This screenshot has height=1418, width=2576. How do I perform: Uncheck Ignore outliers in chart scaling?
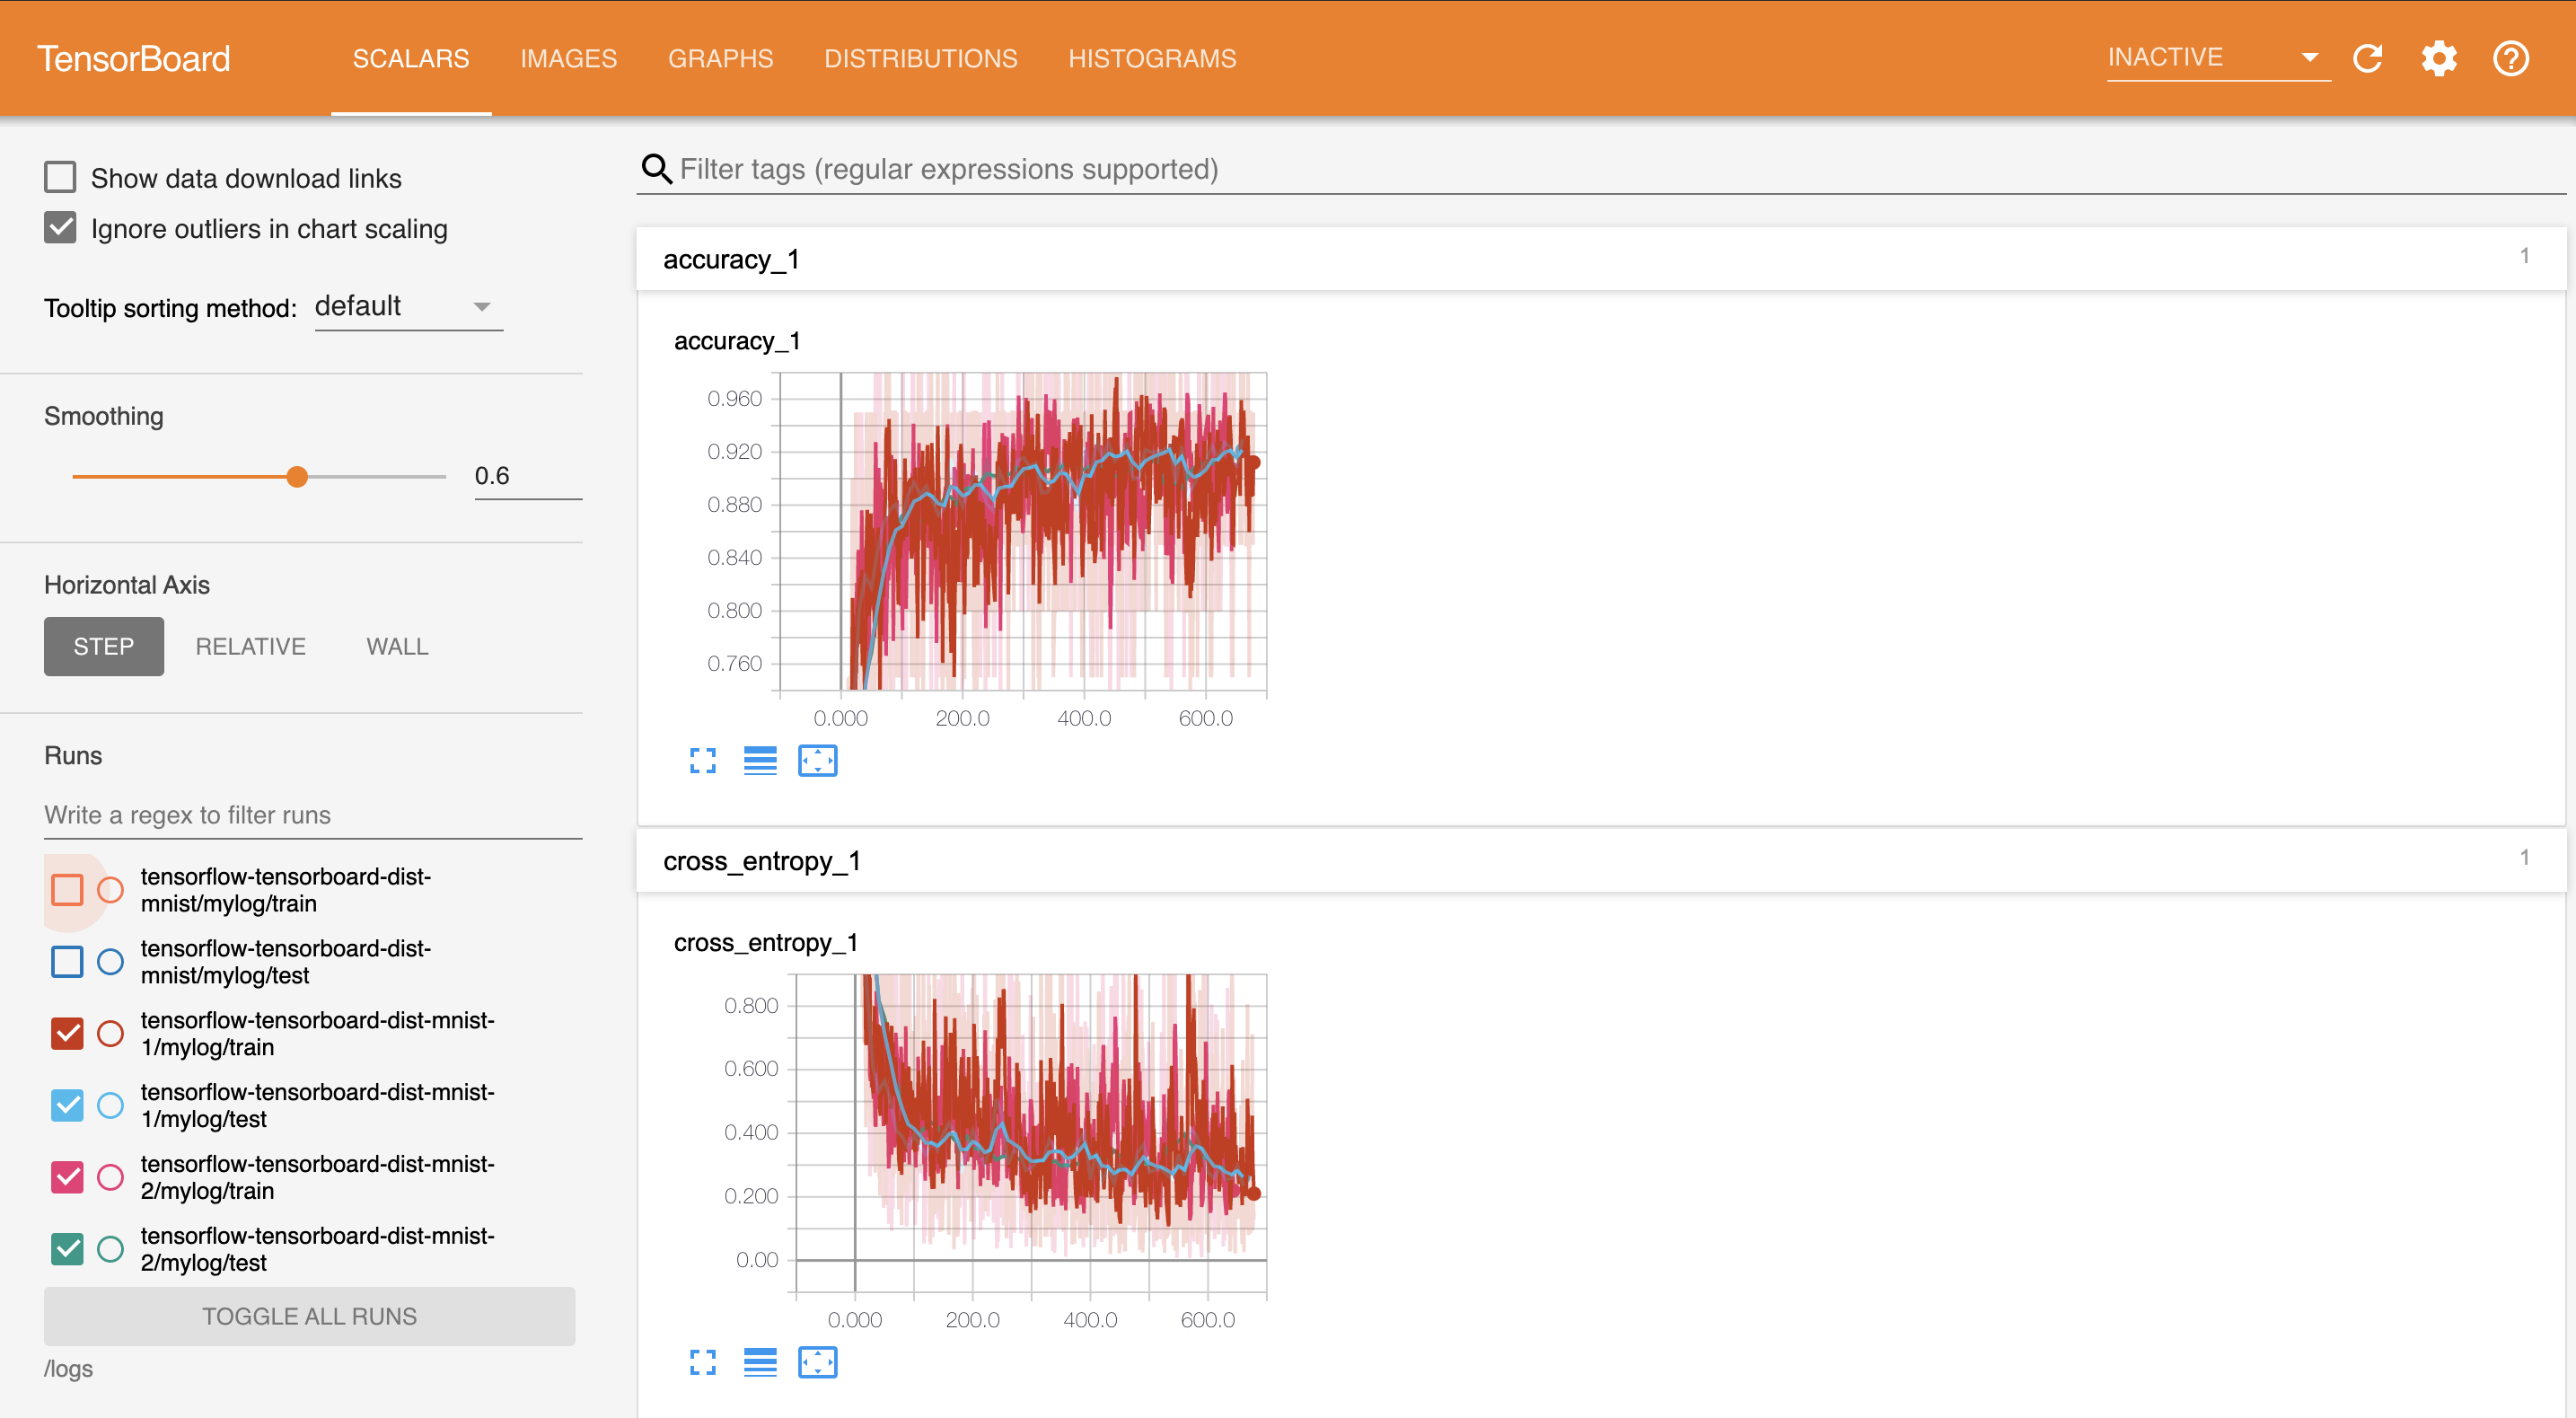(x=60, y=228)
